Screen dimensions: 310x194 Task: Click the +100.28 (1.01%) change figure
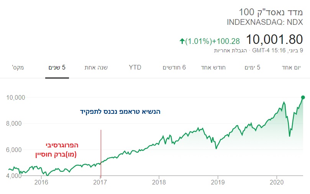click(x=213, y=41)
